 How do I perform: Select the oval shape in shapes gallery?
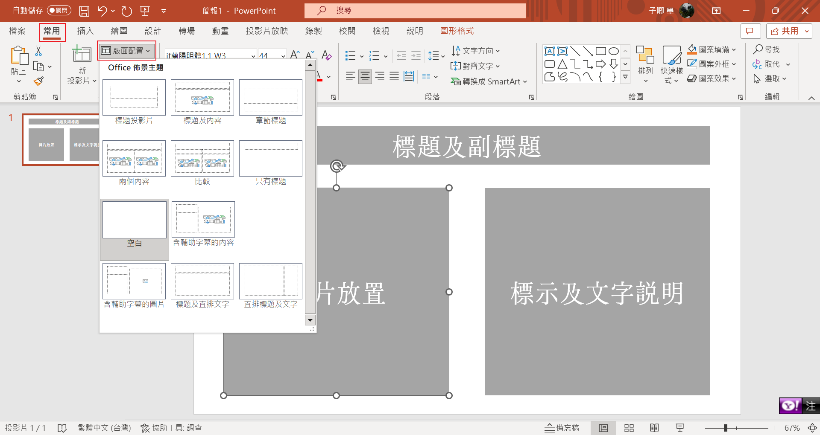point(614,51)
